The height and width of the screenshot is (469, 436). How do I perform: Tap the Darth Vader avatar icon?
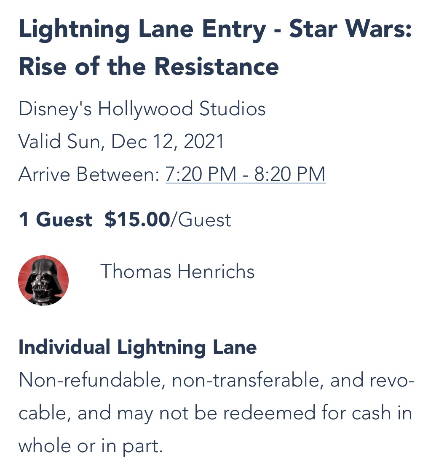point(43,280)
